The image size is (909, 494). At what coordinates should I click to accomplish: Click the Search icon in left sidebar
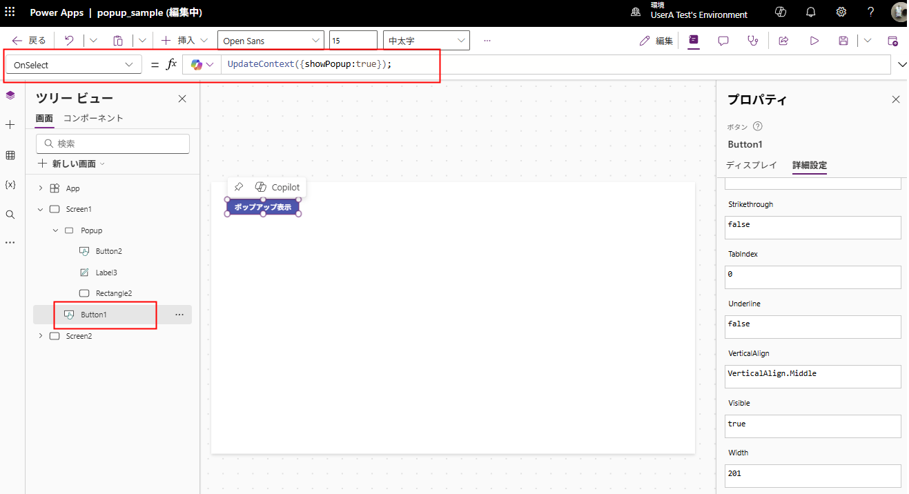[10, 215]
